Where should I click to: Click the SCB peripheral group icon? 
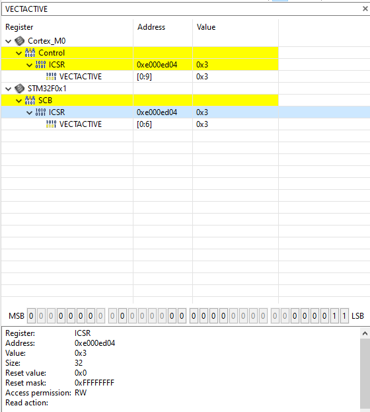click(x=30, y=101)
